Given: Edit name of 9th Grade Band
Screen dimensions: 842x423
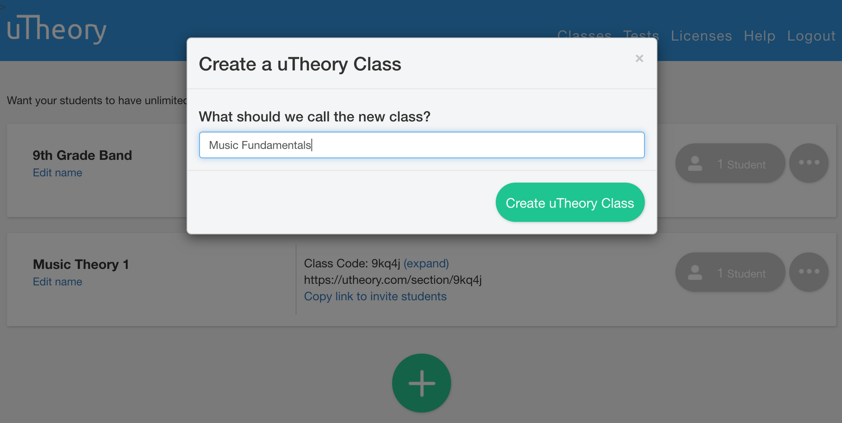Looking at the screenshot, I should coord(58,173).
